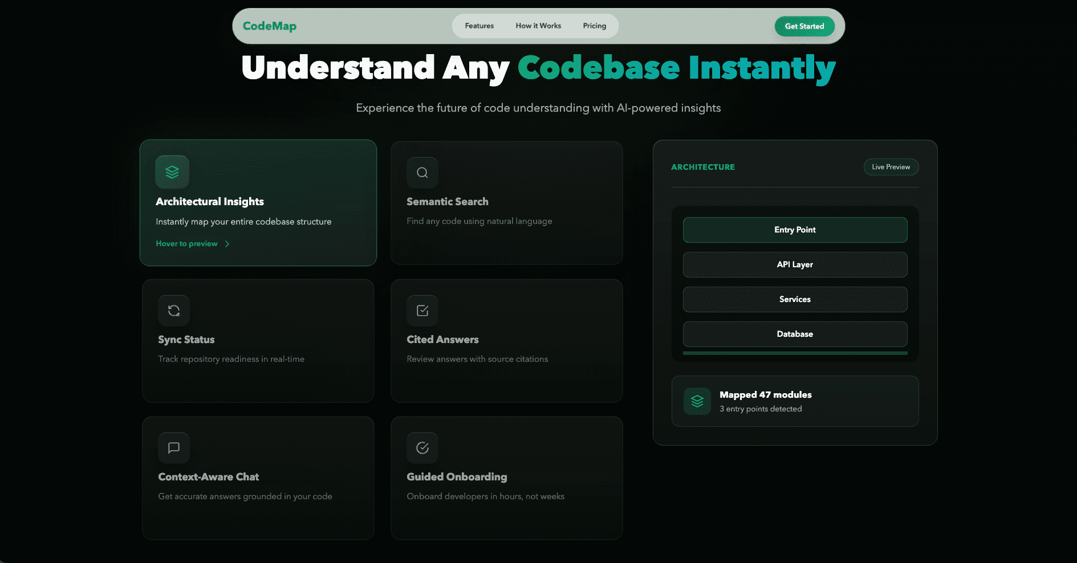Click 'Review answers with source citations' text

coord(477,359)
